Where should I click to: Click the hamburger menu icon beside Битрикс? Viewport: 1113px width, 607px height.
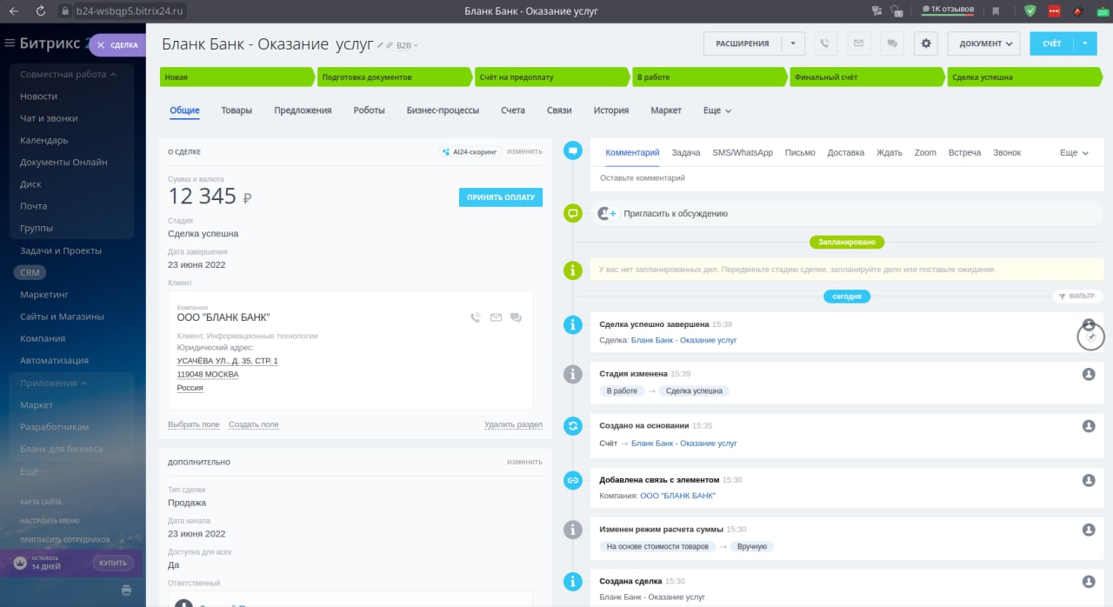click(10, 43)
